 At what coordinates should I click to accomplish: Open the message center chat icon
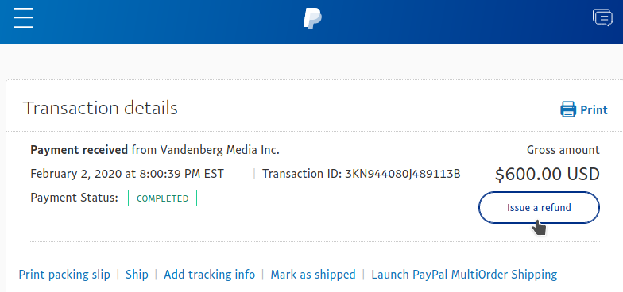(x=602, y=17)
